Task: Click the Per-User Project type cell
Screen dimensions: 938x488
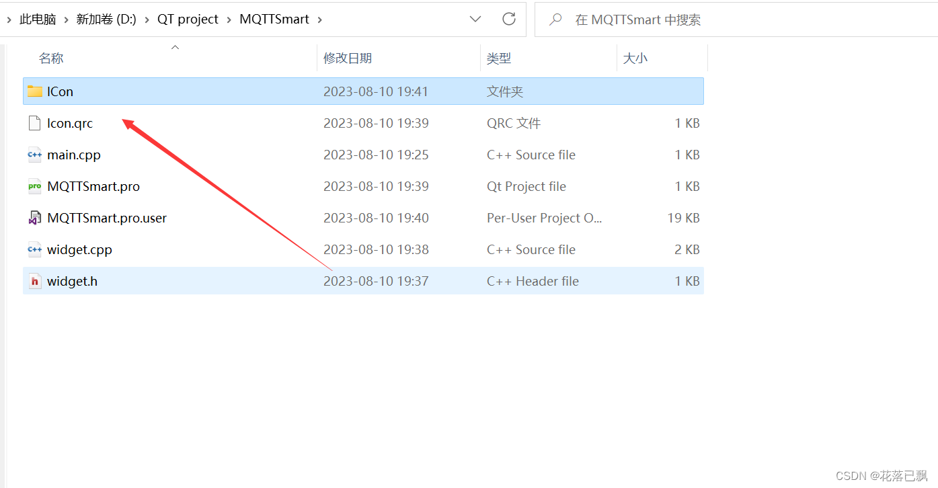Action: [x=545, y=218]
